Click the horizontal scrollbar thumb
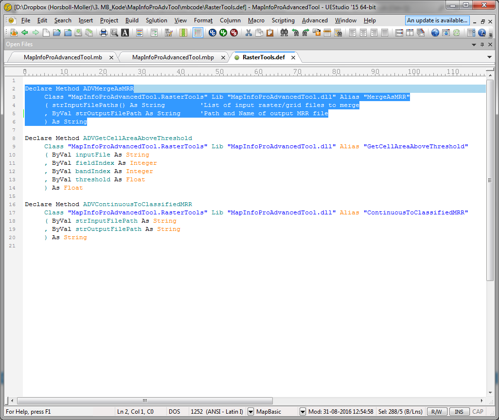Image resolution: width=499 pixels, height=420 pixels. [145, 401]
